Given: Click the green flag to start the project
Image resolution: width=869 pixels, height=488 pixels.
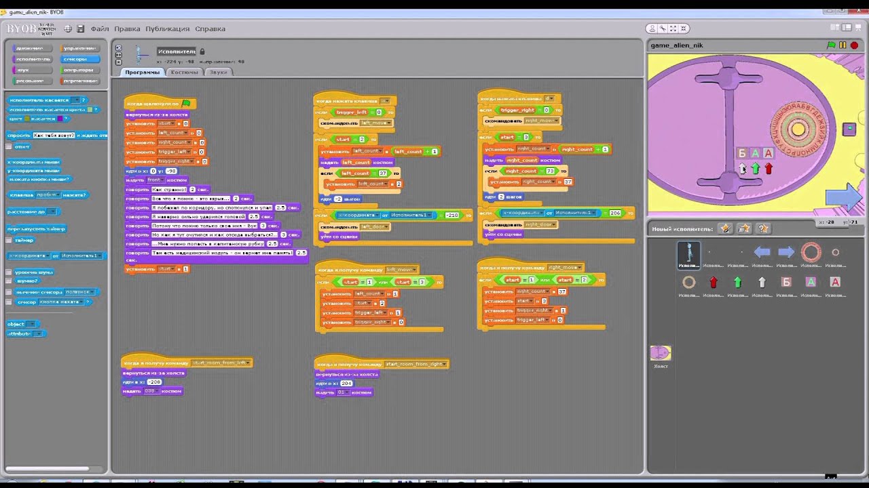Looking at the screenshot, I should (x=831, y=45).
